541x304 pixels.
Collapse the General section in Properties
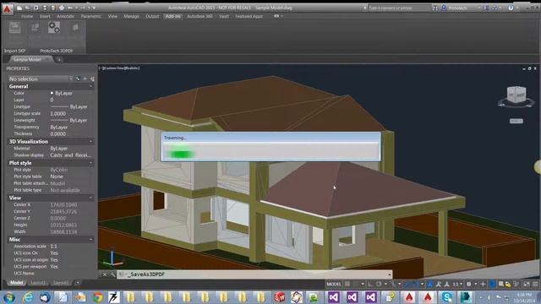coord(91,86)
